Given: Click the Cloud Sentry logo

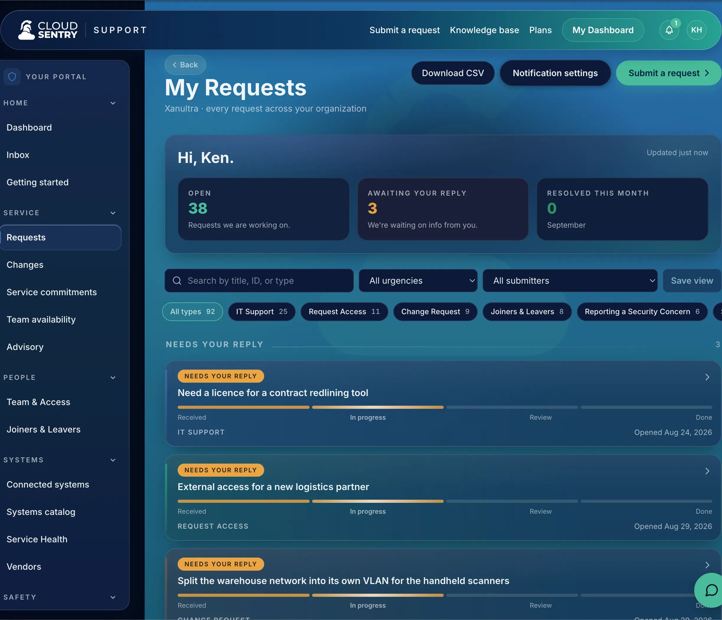Looking at the screenshot, I should (x=48, y=30).
